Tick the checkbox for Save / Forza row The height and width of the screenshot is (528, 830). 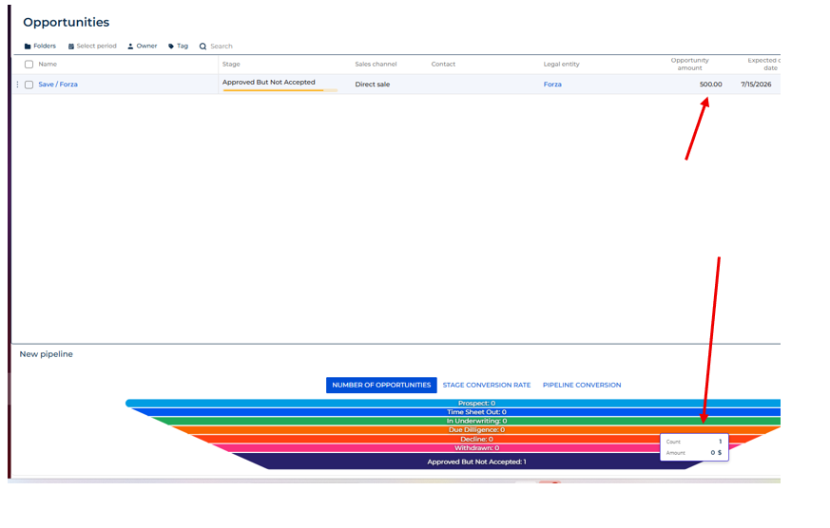(29, 85)
